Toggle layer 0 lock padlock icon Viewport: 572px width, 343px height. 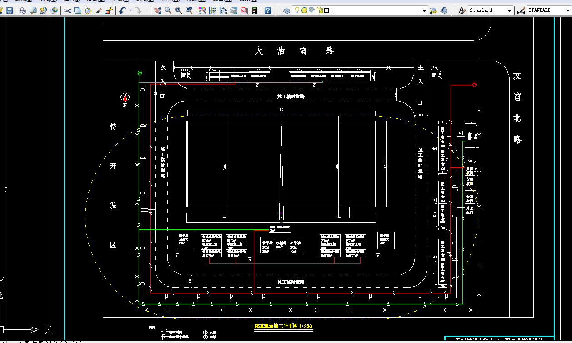(x=319, y=10)
